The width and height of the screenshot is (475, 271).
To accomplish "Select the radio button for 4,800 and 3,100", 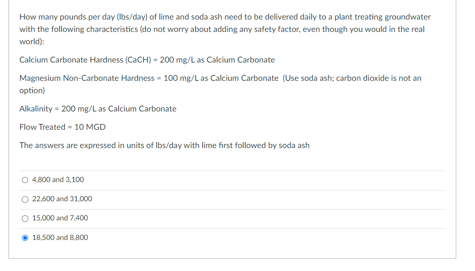I will (x=25, y=180).
